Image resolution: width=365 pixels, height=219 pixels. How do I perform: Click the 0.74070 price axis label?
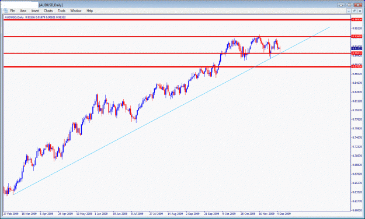click(x=357, y=137)
